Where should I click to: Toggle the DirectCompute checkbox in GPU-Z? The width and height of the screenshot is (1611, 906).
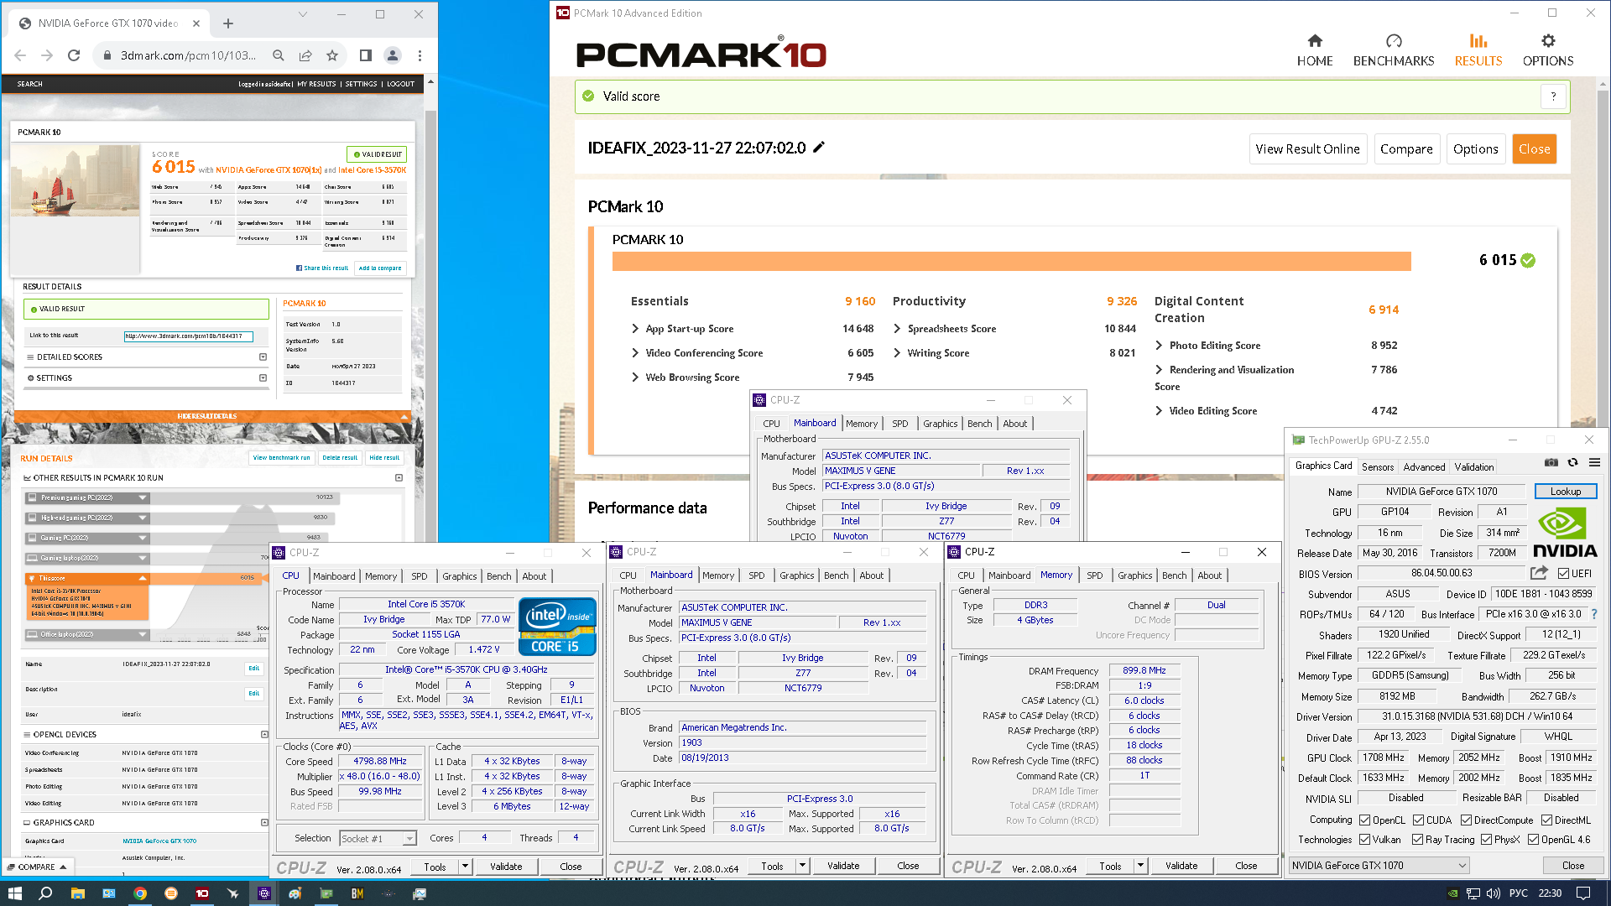tap(1466, 820)
